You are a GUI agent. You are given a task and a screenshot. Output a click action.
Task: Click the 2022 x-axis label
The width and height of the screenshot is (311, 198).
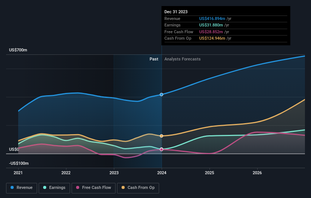[x=66, y=173]
